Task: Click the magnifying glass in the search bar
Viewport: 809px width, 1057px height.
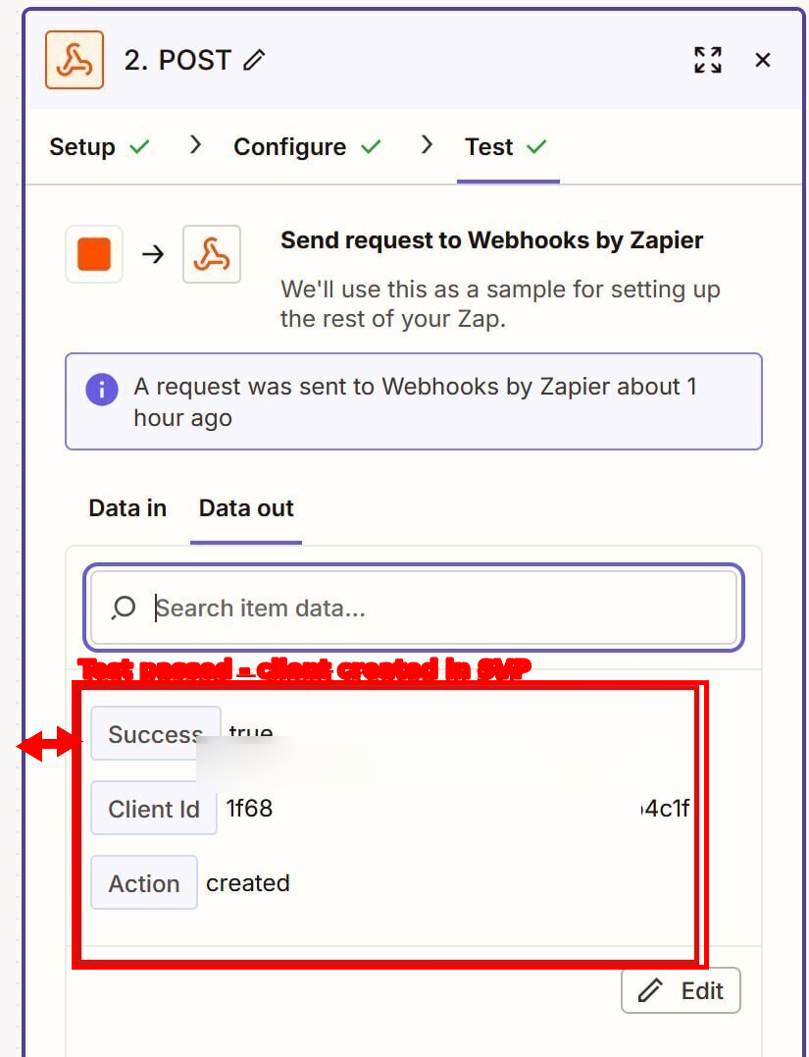Action: pyautogui.click(x=123, y=608)
